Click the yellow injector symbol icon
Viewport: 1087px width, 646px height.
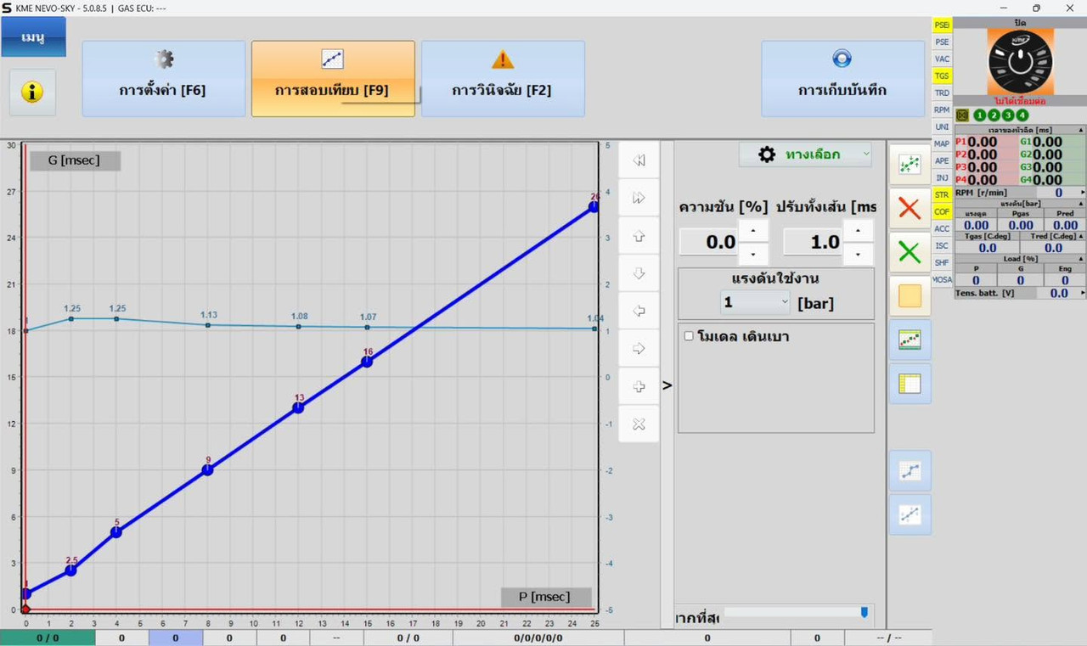[x=962, y=115]
